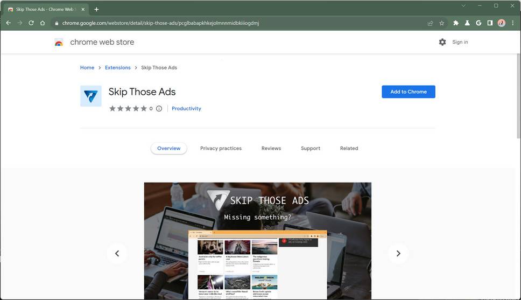Click the Skip Those Ads breadcrumb text
The image size is (521, 300).
coord(159,67)
